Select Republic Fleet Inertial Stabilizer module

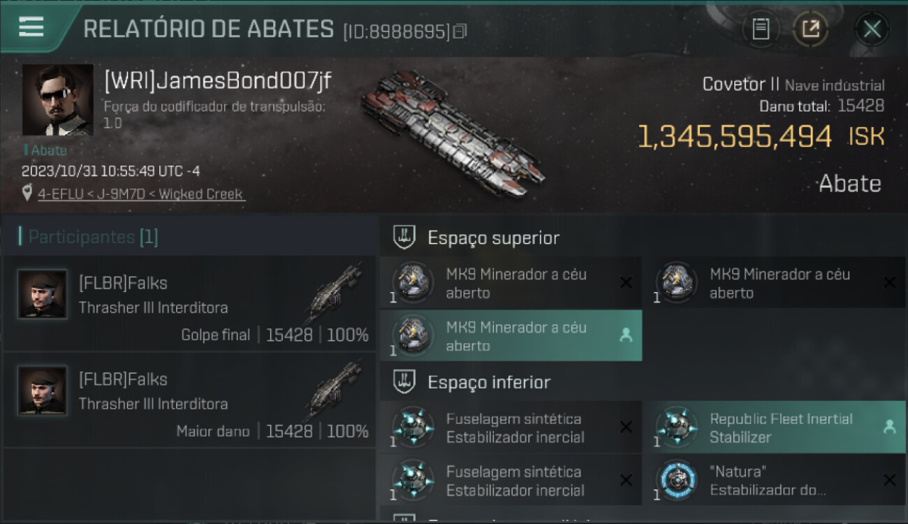click(774, 428)
